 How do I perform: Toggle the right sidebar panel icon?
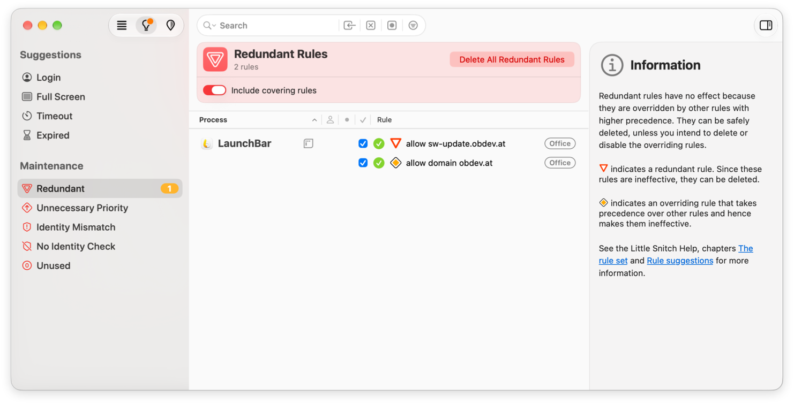(x=766, y=25)
